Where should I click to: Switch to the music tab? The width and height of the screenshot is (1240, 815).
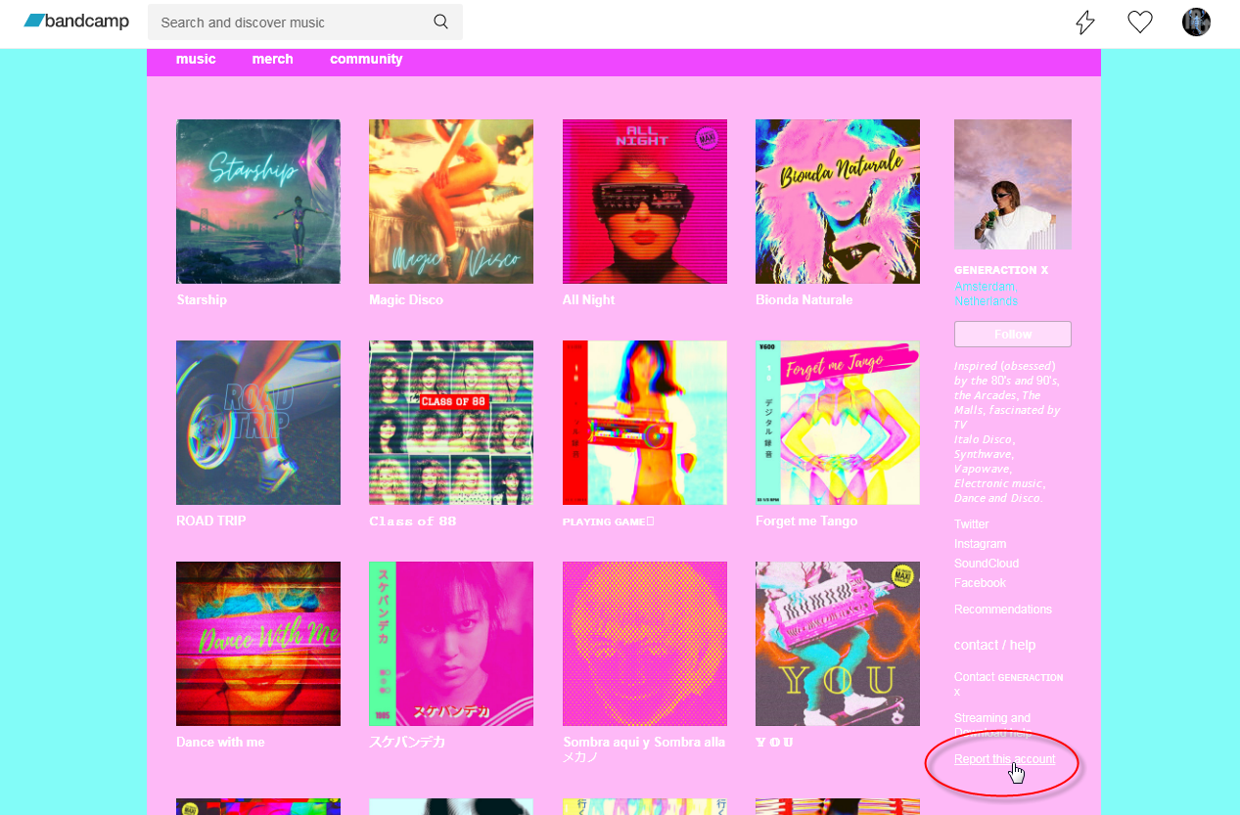196,59
